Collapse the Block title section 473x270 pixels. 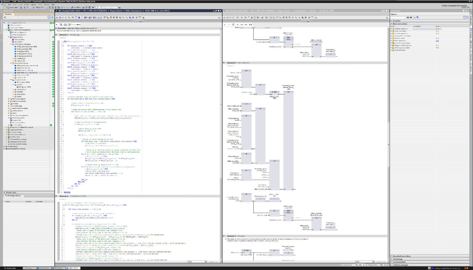click(56, 28)
